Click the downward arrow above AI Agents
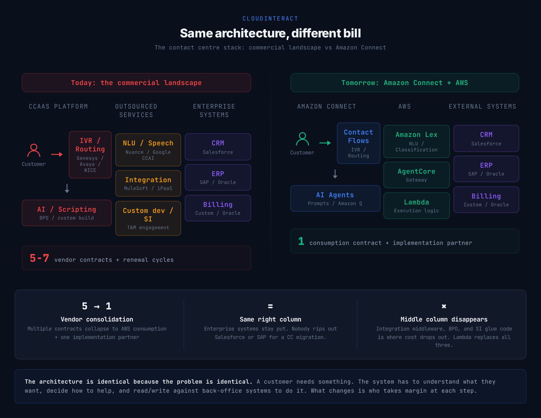The width and height of the screenshot is (541, 418). tap(335, 174)
